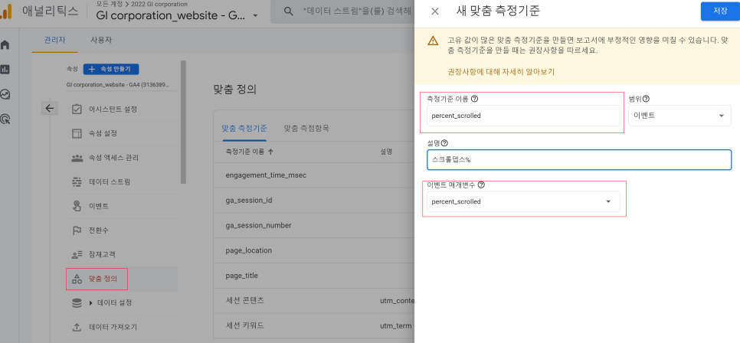
Task: Click the 전환수 flag icon
Action: click(77, 230)
